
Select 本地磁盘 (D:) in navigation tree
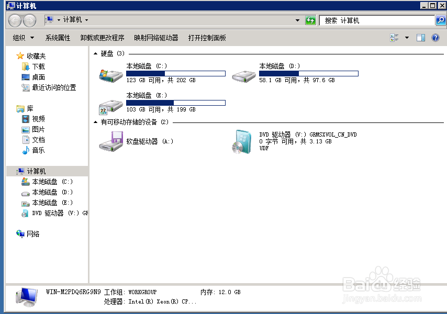tap(52, 192)
